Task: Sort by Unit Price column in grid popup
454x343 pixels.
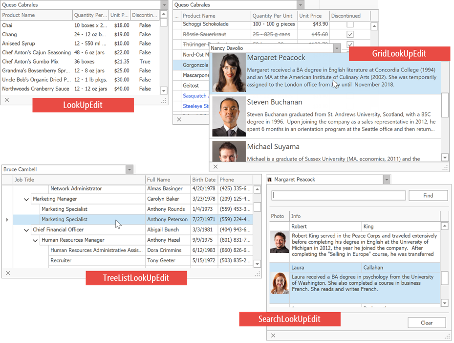Action: coord(313,16)
